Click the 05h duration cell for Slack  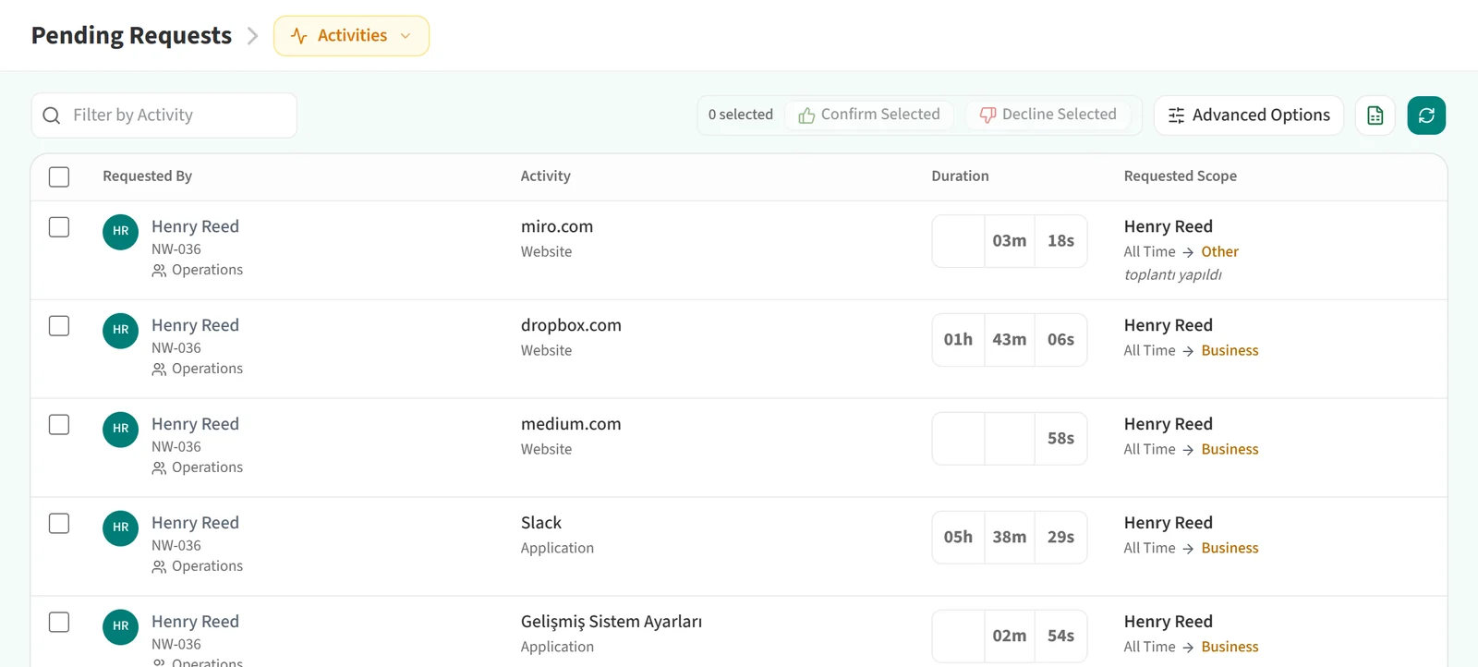958,538
